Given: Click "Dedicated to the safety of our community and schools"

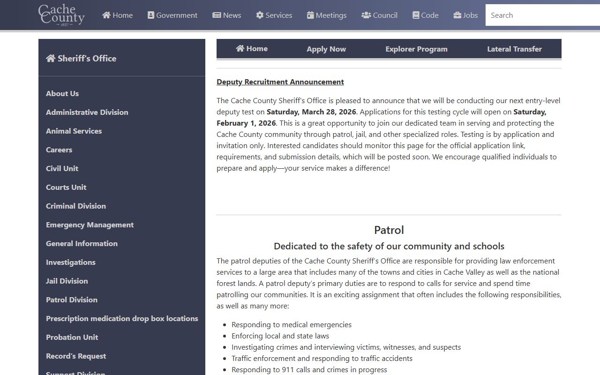Looking at the screenshot, I should 389,246.
